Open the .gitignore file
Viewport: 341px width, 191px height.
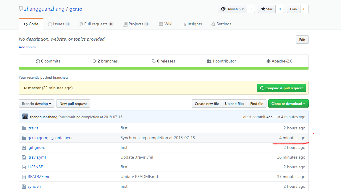click(36, 148)
